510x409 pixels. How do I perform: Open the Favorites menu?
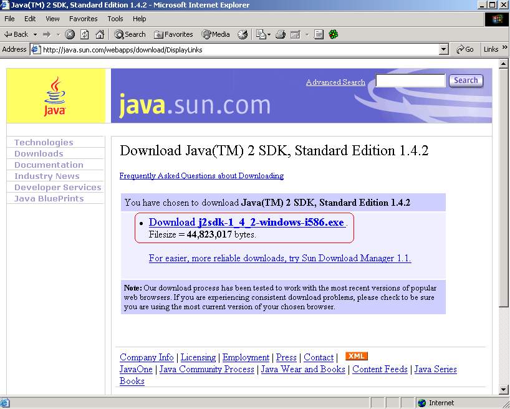tap(84, 19)
